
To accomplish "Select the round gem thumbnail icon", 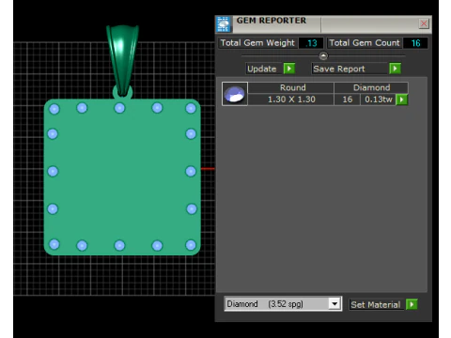I will 235,94.
